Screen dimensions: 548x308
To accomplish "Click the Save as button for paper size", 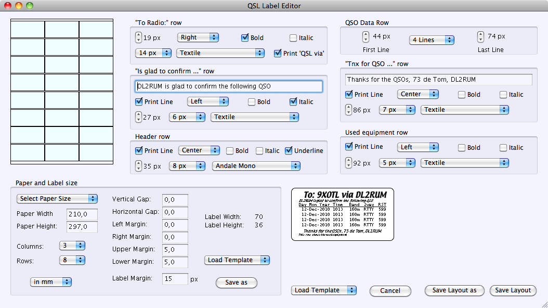I will click(236, 283).
